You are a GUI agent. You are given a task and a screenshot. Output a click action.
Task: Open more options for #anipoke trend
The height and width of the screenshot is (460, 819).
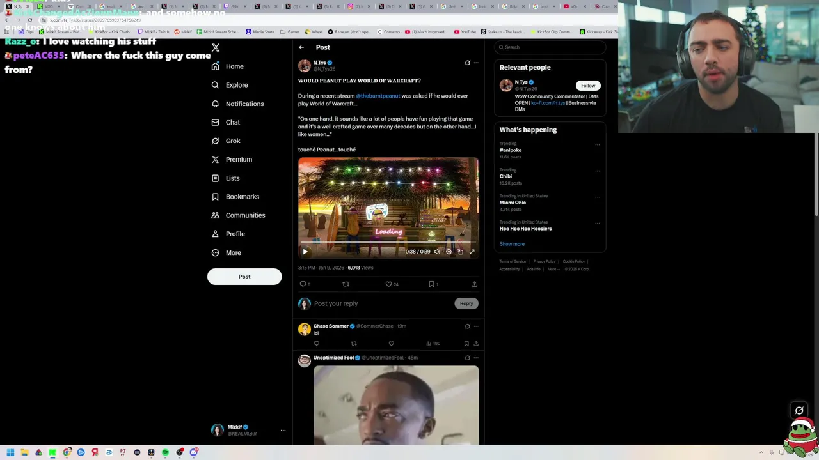[598, 144]
